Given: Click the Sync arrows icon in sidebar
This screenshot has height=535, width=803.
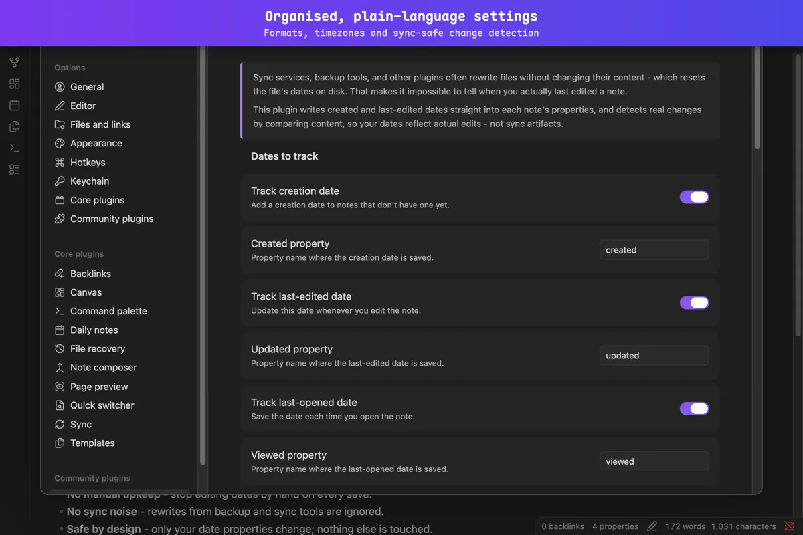Looking at the screenshot, I should 60,424.
